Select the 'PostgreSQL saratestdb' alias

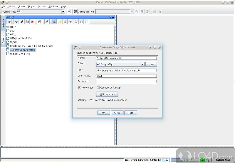point(21,50)
